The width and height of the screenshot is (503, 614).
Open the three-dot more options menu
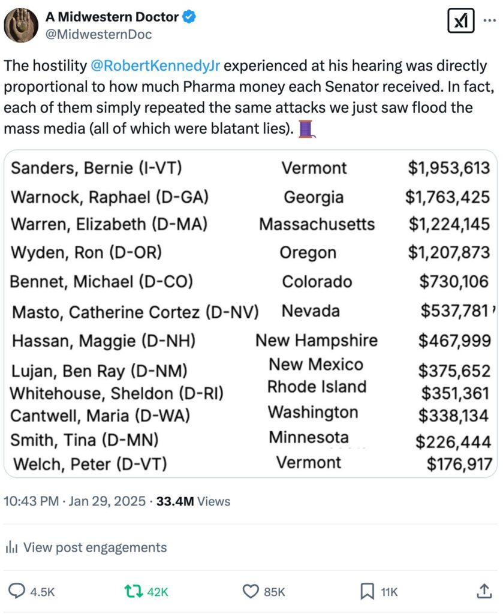pos(490,21)
